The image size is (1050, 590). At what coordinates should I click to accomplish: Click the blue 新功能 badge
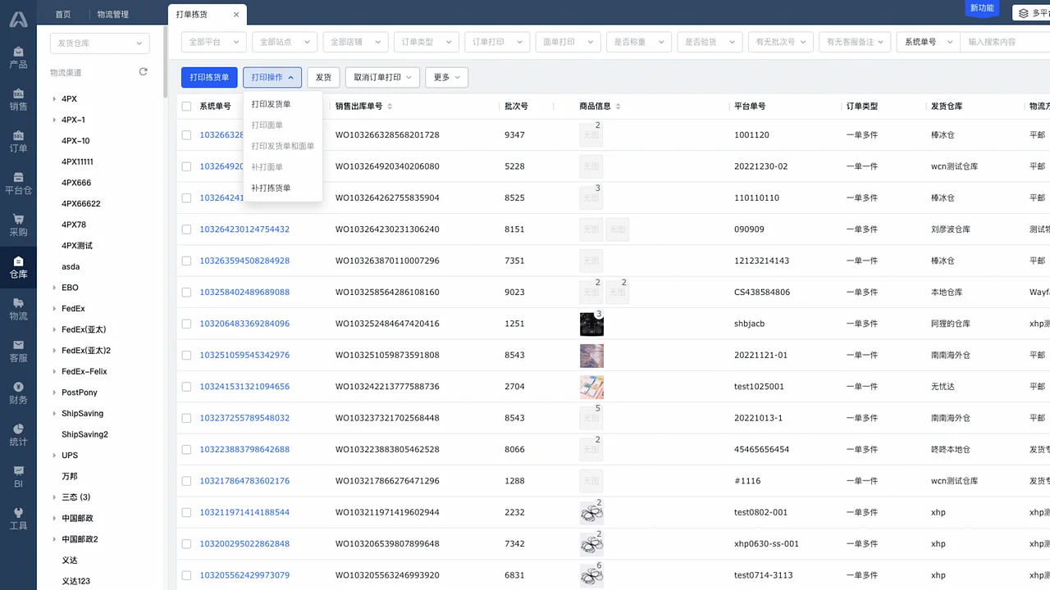pos(982,7)
